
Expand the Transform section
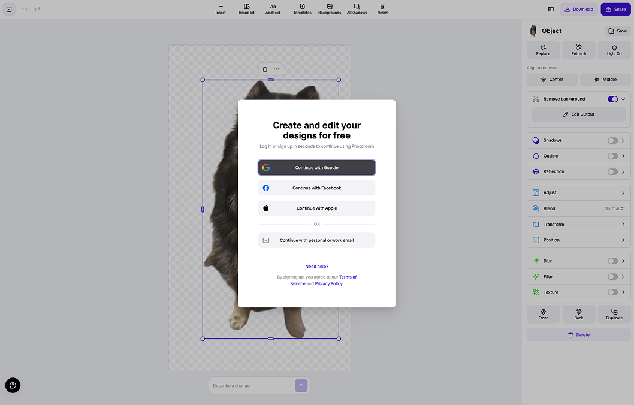(579, 224)
